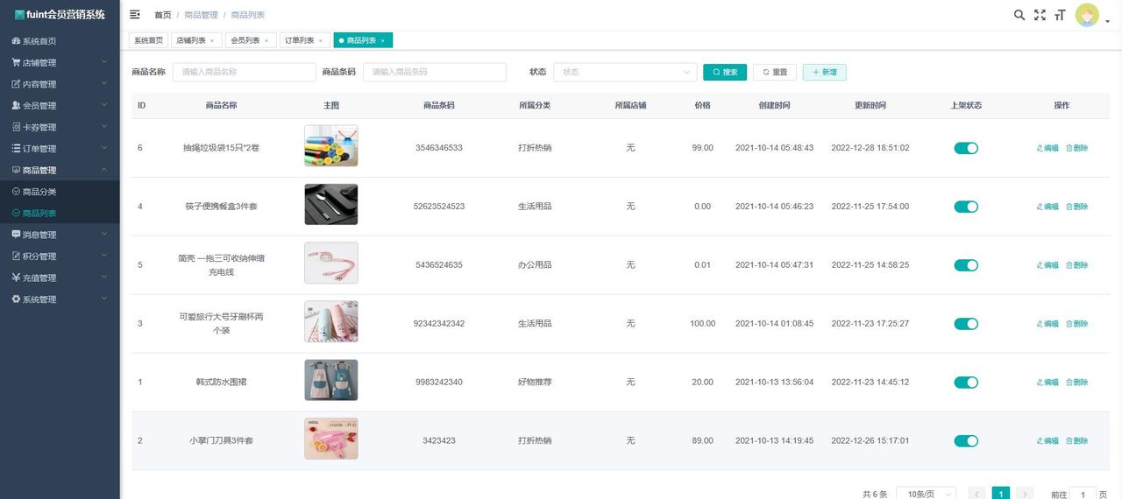Image resolution: width=1122 pixels, height=499 pixels.
Task: Close the 订单列表 tab
Action: (x=321, y=40)
